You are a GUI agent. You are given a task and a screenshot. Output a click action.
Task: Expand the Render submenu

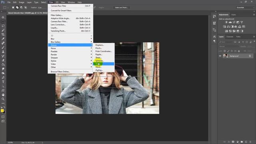pyautogui.click(x=70, y=54)
